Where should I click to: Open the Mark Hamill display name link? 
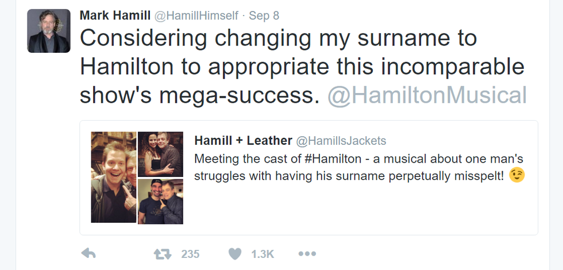(x=115, y=15)
